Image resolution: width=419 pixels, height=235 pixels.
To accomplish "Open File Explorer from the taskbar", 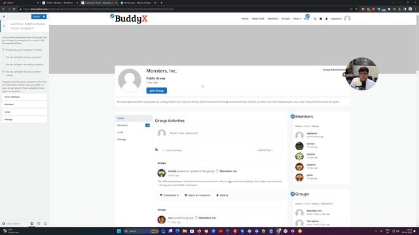I will coord(185,231).
